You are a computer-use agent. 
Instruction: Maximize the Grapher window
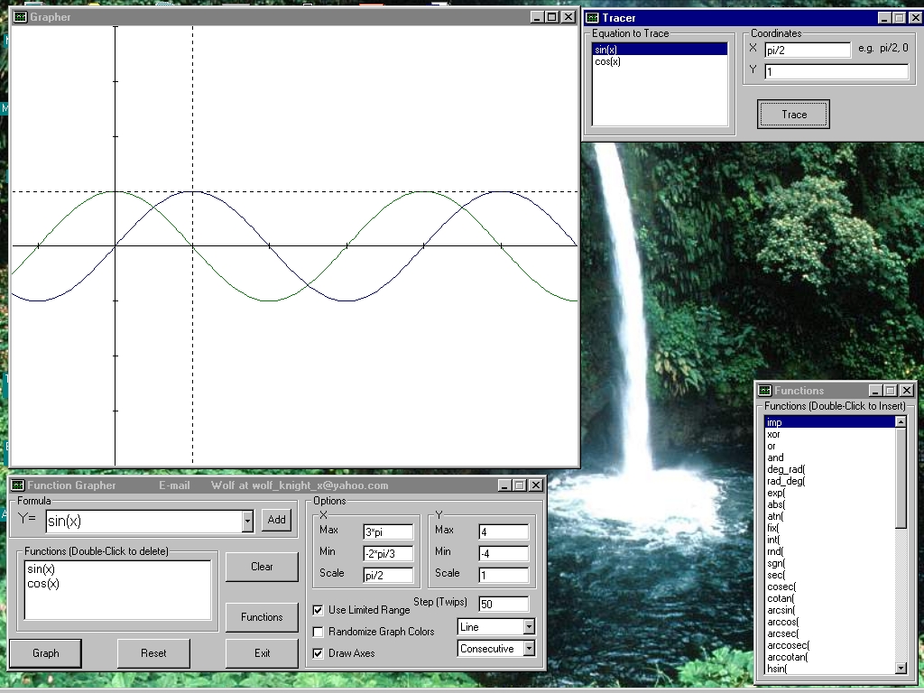[x=551, y=17]
